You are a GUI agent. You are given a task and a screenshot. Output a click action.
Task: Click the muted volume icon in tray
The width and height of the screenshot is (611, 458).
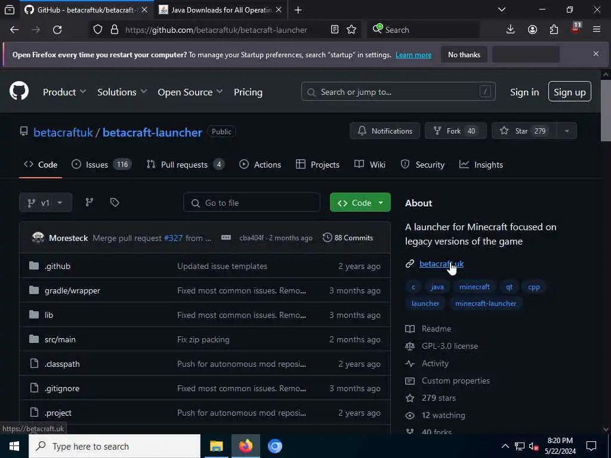533,446
